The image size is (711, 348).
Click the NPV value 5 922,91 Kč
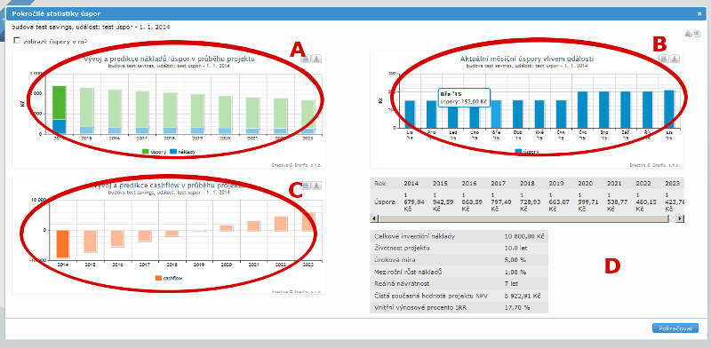click(x=523, y=296)
